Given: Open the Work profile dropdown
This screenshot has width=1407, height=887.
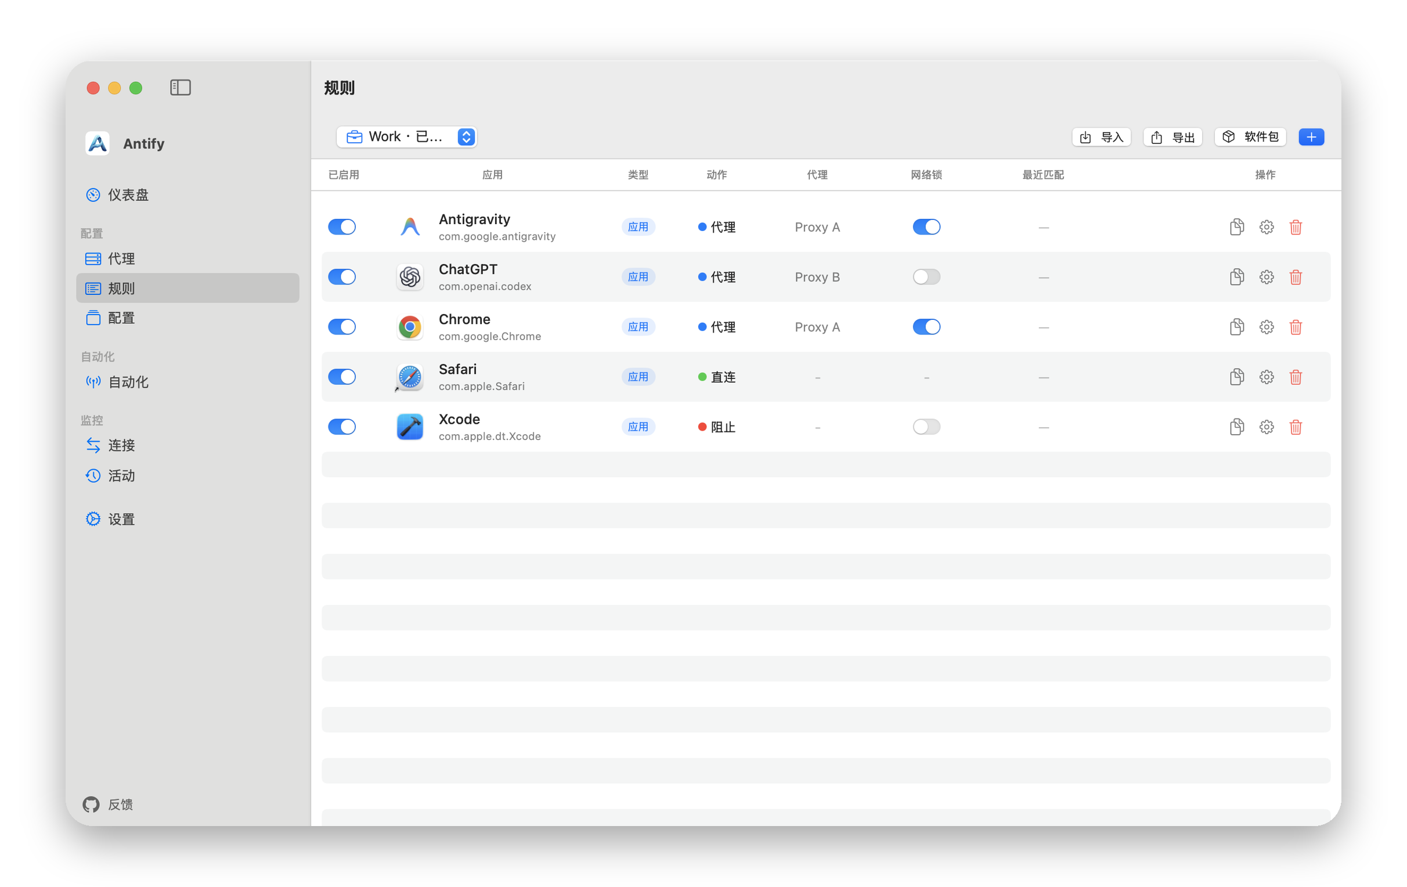Looking at the screenshot, I should pyautogui.click(x=407, y=137).
